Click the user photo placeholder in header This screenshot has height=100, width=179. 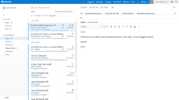click(151, 2)
